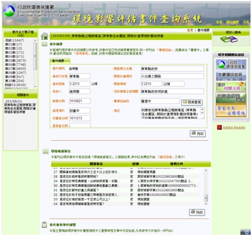Open 第03章(171) chapter file

tap(15, 53)
